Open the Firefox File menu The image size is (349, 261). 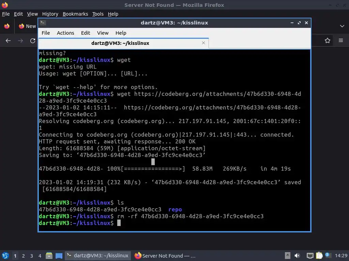6,14
